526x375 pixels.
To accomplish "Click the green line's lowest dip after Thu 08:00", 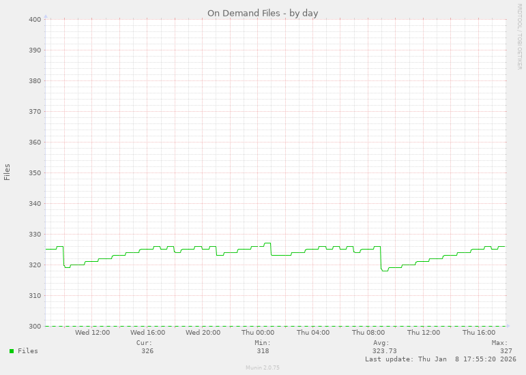I will point(385,271).
